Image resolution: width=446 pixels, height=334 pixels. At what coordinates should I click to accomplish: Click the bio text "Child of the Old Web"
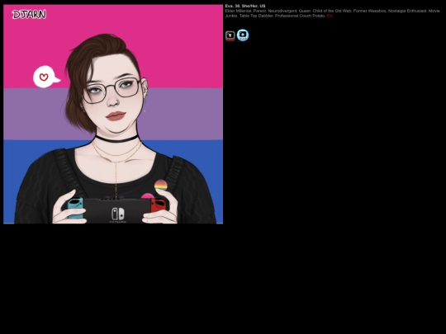pyautogui.click(x=332, y=11)
